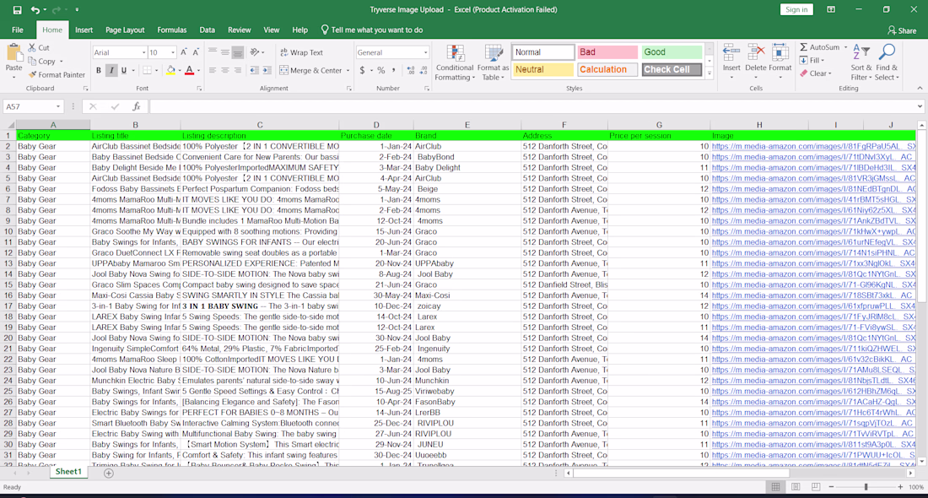Open Fill dropdown in Editing group
The height and width of the screenshot is (498, 928).
(x=812, y=61)
